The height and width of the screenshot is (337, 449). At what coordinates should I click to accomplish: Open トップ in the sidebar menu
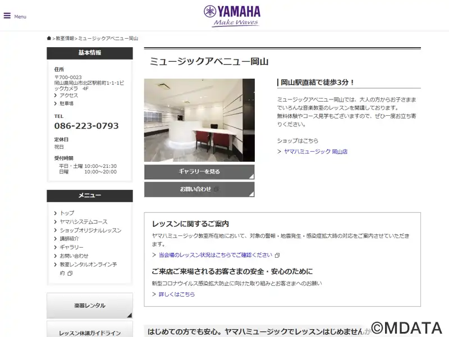pyautogui.click(x=67, y=213)
